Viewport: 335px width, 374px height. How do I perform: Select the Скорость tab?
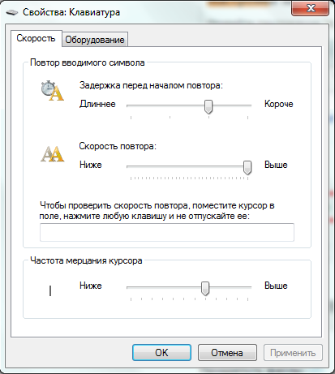(36, 38)
